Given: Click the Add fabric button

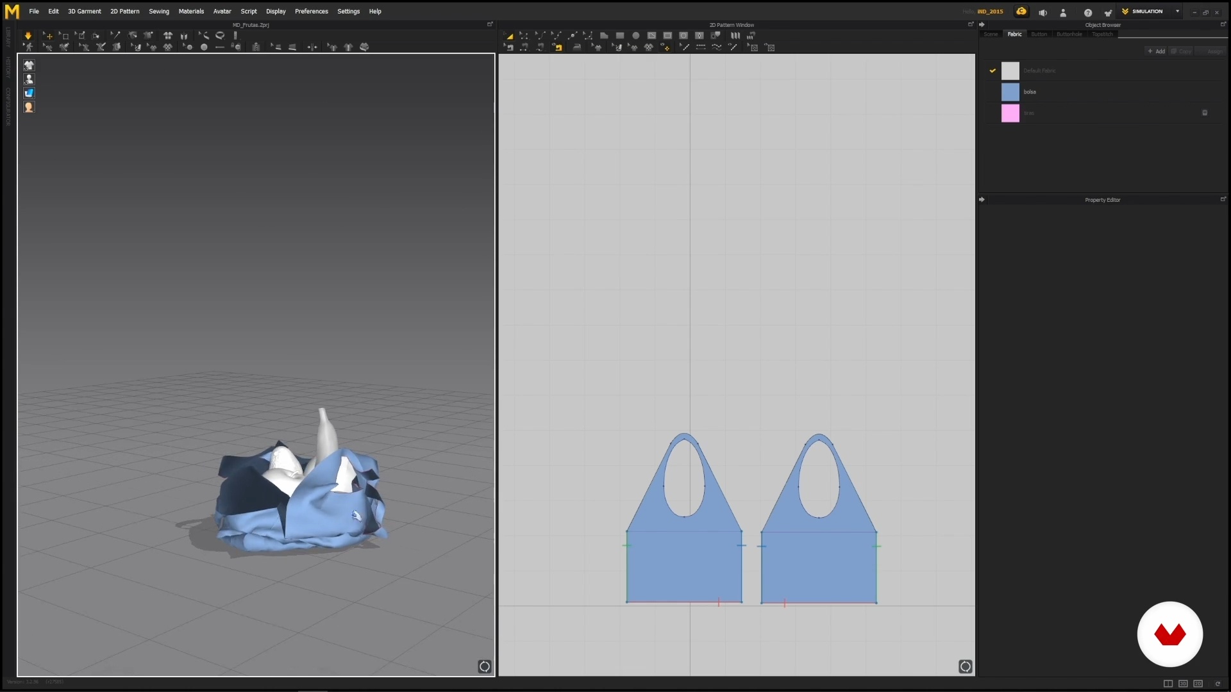Looking at the screenshot, I should point(1156,51).
